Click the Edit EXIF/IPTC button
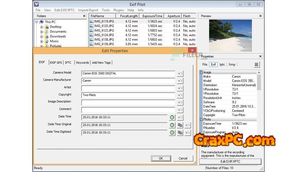 230,162
